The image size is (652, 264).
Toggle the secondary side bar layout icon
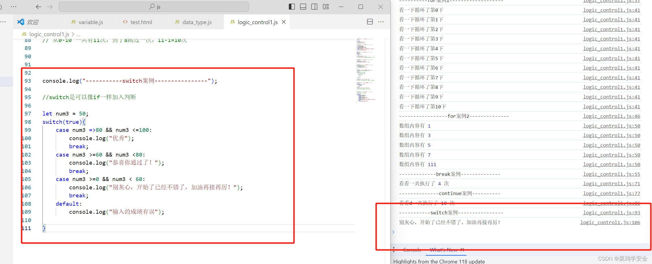coord(314,7)
